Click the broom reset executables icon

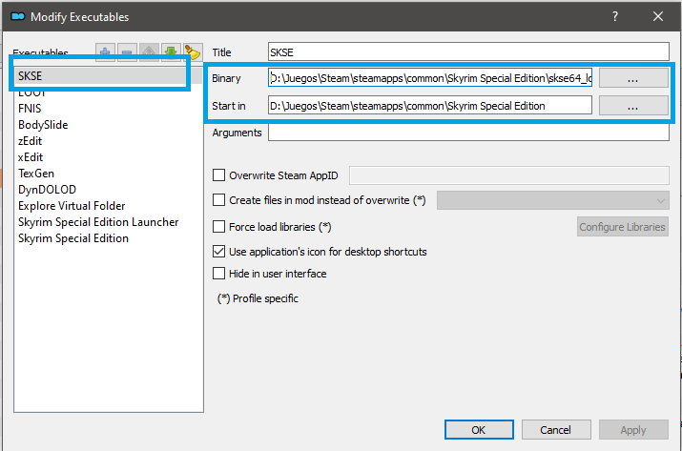[x=193, y=51]
